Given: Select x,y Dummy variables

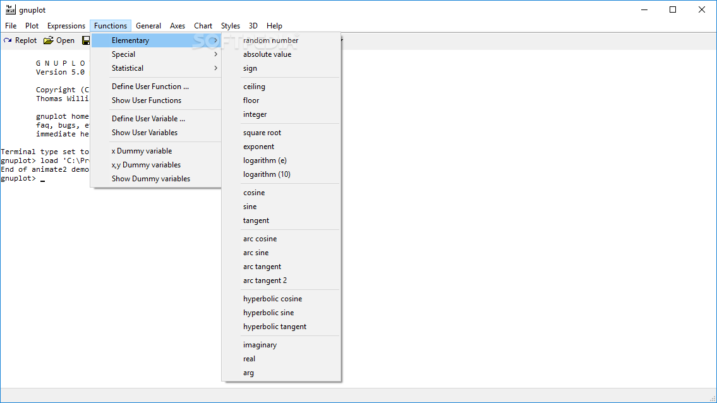Looking at the screenshot, I should coord(157,165).
